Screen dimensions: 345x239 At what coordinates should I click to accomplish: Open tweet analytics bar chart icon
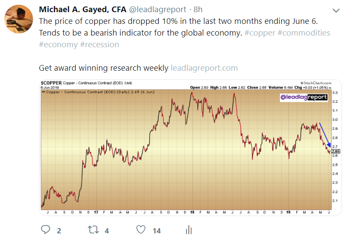click(189, 230)
